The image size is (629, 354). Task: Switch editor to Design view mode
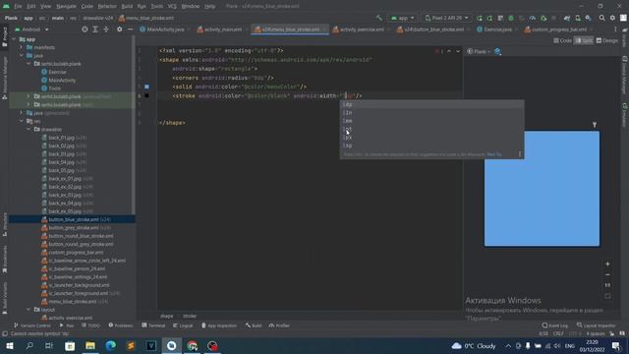click(x=607, y=40)
